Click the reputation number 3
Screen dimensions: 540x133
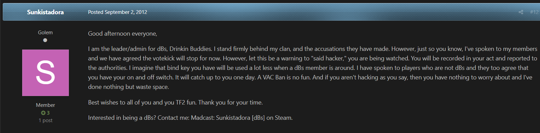(48, 113)
